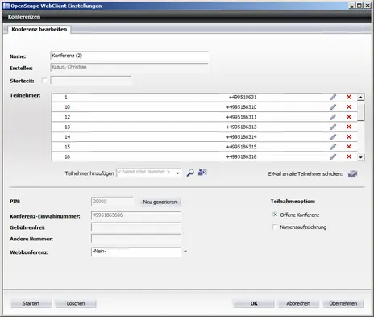
Task: Open the contacts icon next to search
Action: (x=202, y=173)
